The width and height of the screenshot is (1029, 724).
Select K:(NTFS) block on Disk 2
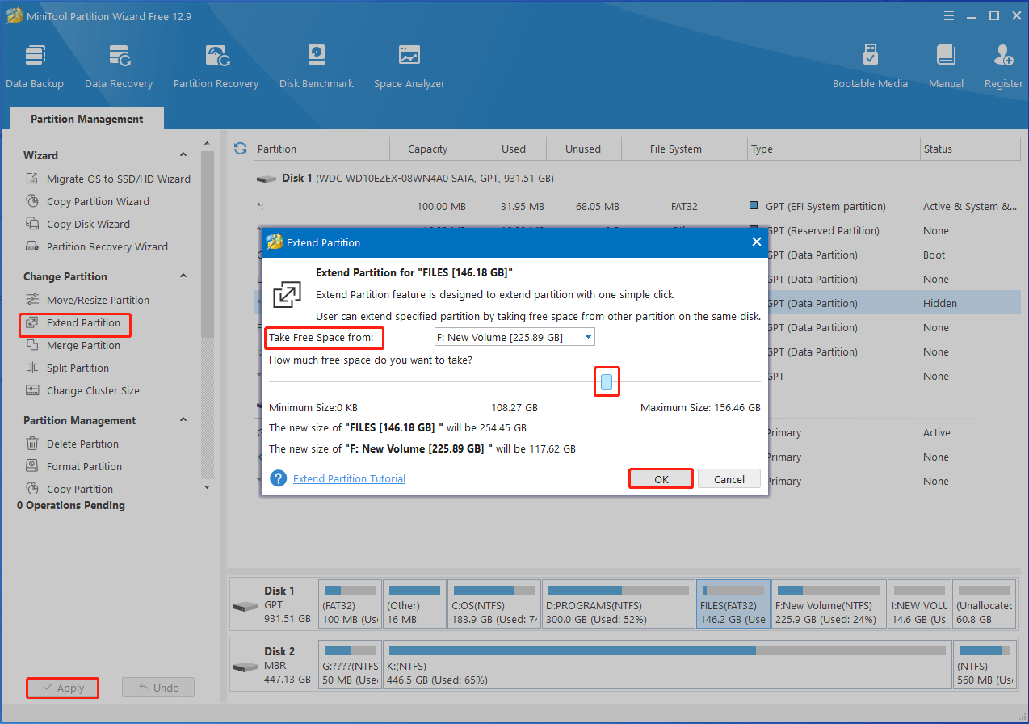coord(667,664)
